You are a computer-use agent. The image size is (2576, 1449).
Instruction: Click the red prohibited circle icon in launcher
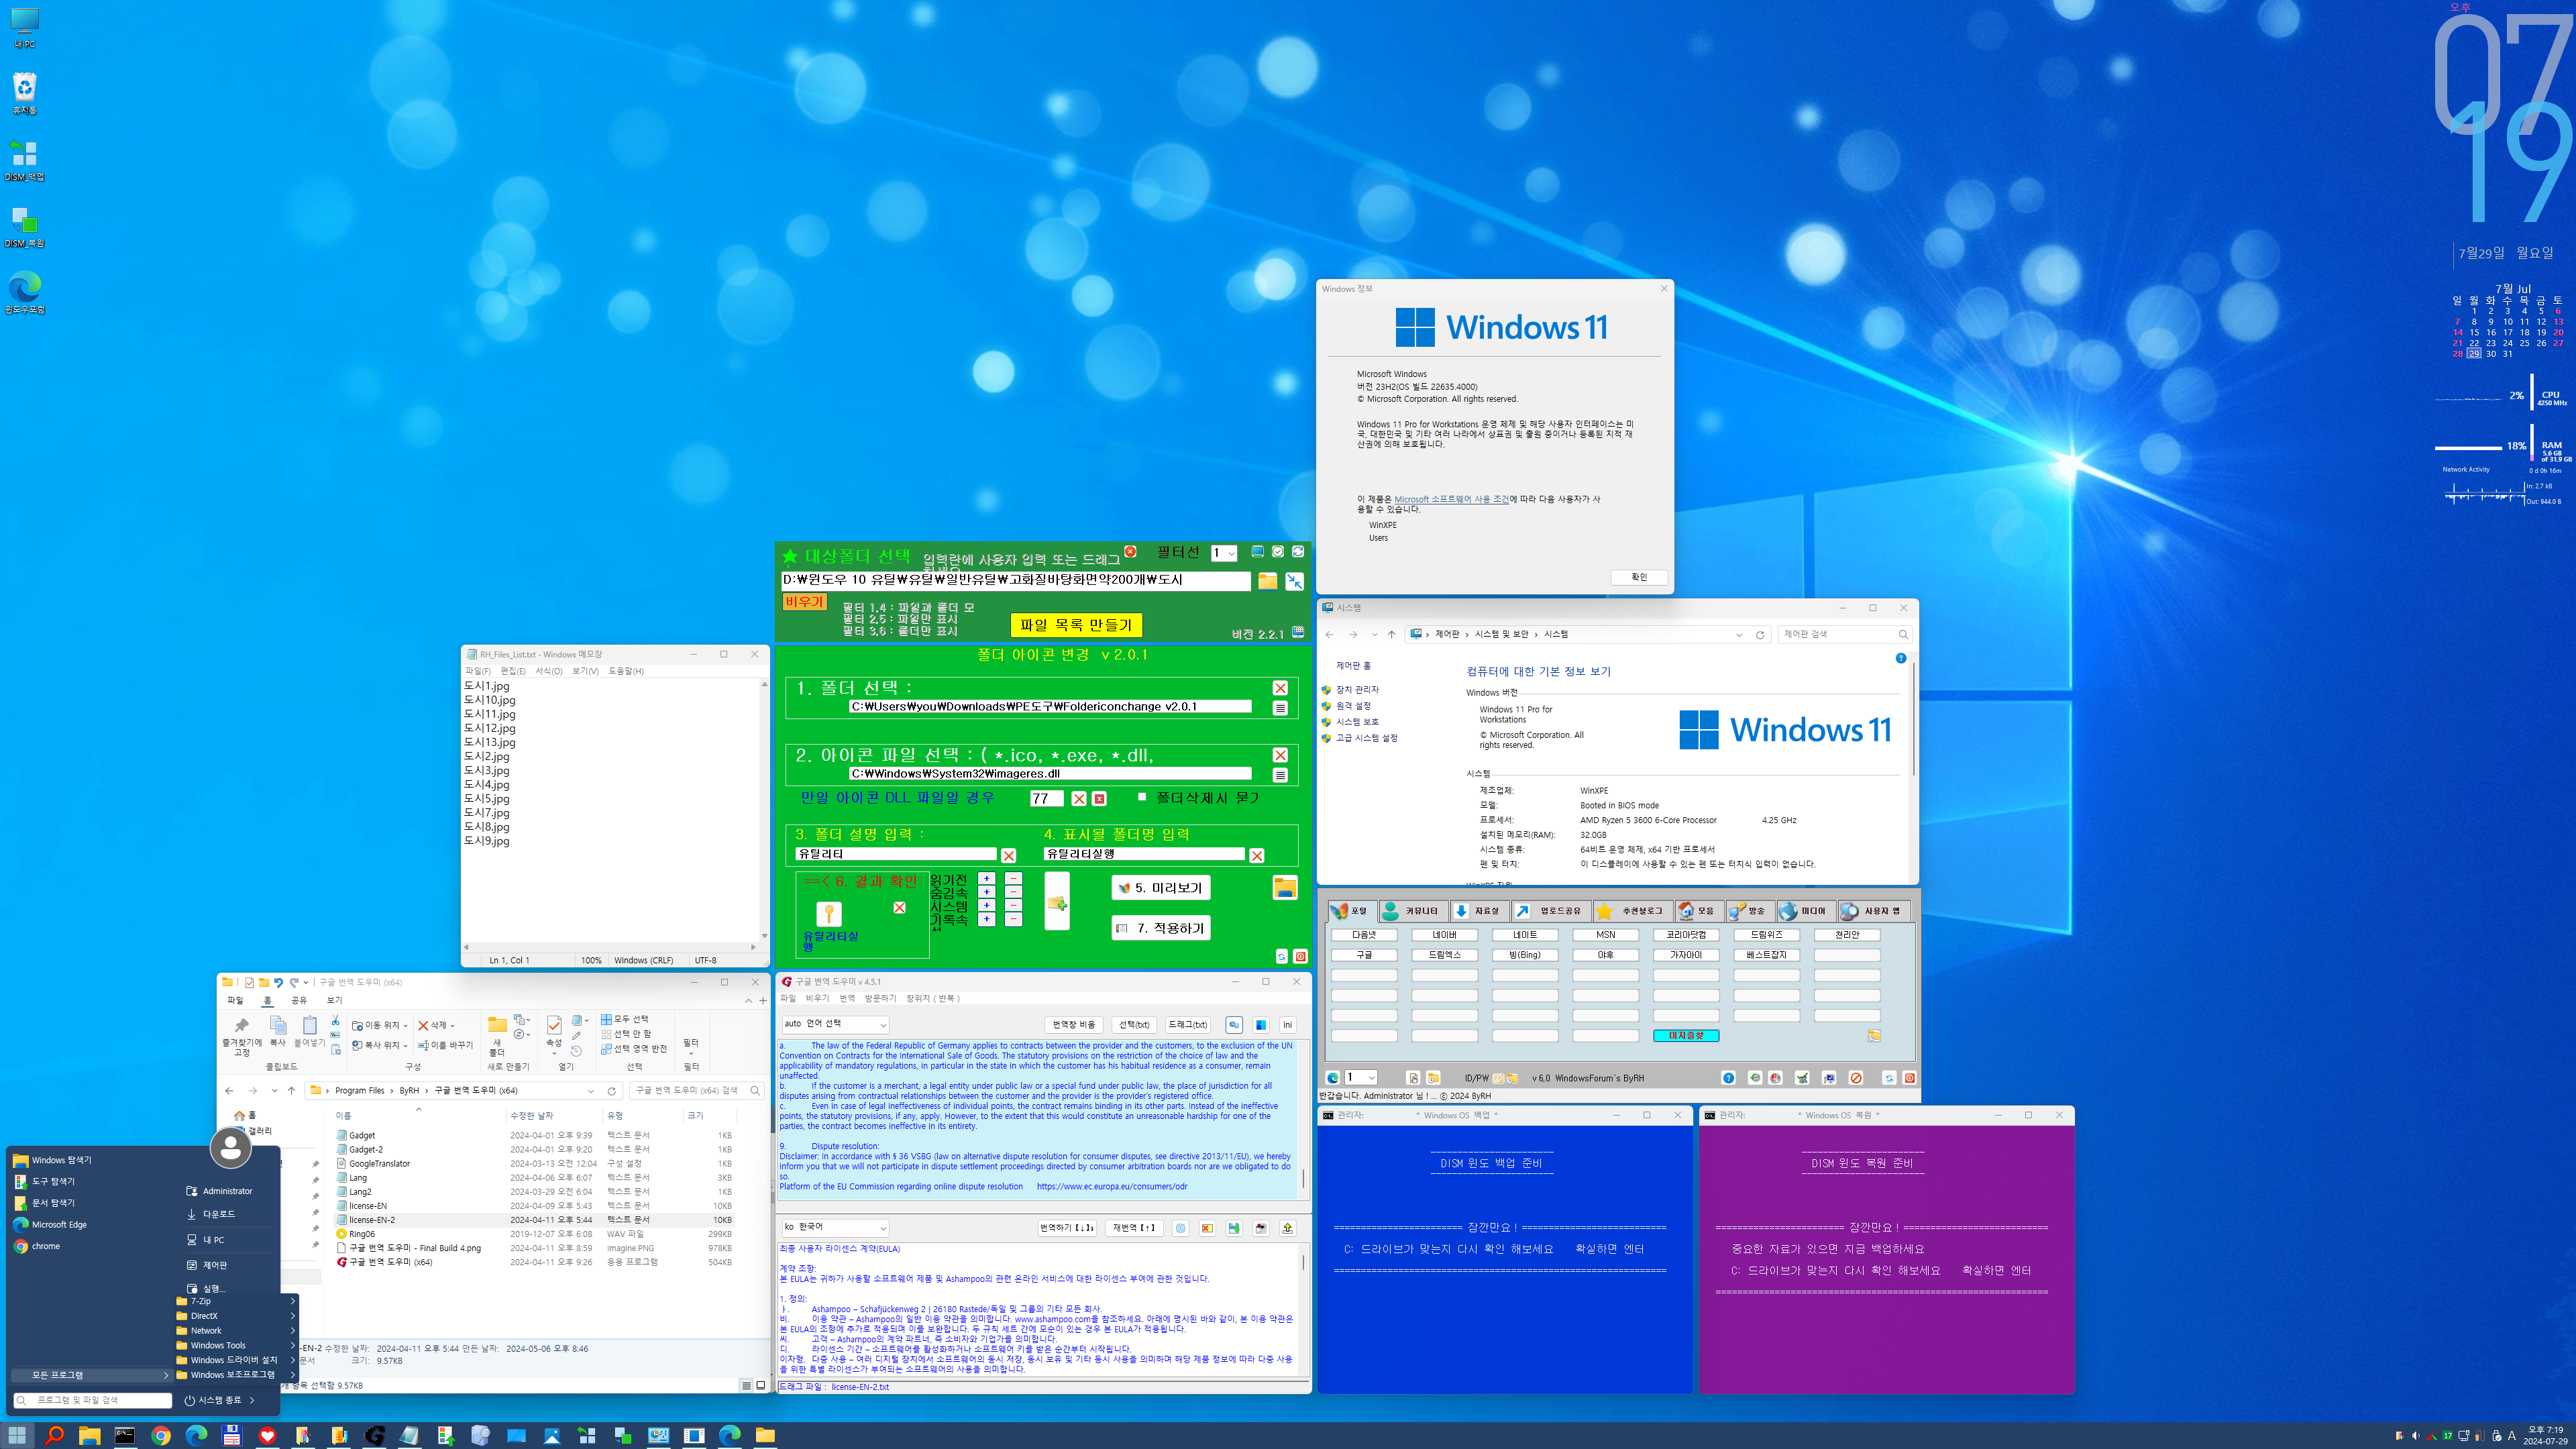1856,1078
